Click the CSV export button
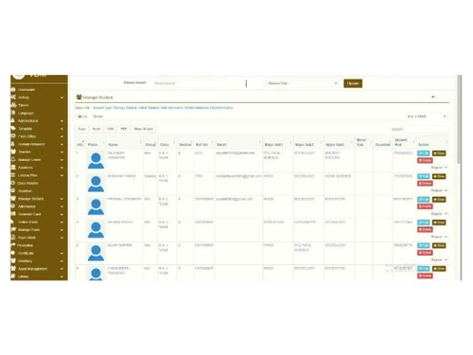The image size is (473, 355). pos(111,129)
